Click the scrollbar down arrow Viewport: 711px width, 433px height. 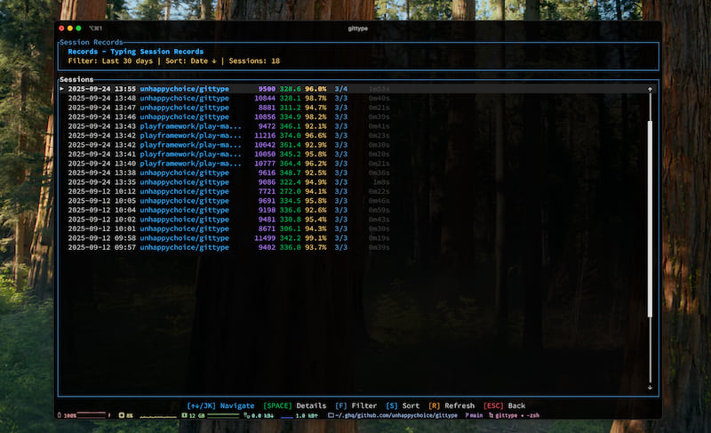click(x=650, y=387)
